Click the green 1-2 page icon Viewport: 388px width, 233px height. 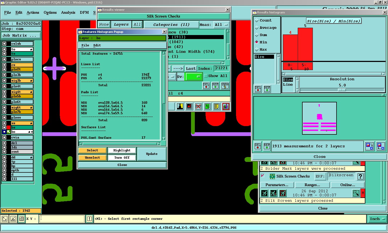[x=207, y=106]
